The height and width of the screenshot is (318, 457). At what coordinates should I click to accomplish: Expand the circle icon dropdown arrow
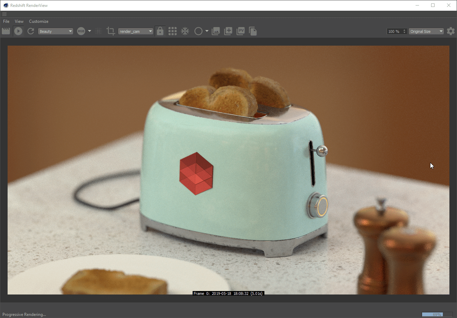coord(207,31)
